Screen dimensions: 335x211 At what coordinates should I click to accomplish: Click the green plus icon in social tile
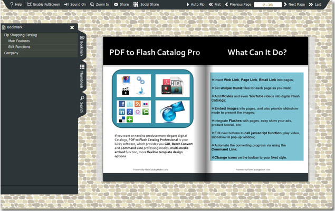130,119
